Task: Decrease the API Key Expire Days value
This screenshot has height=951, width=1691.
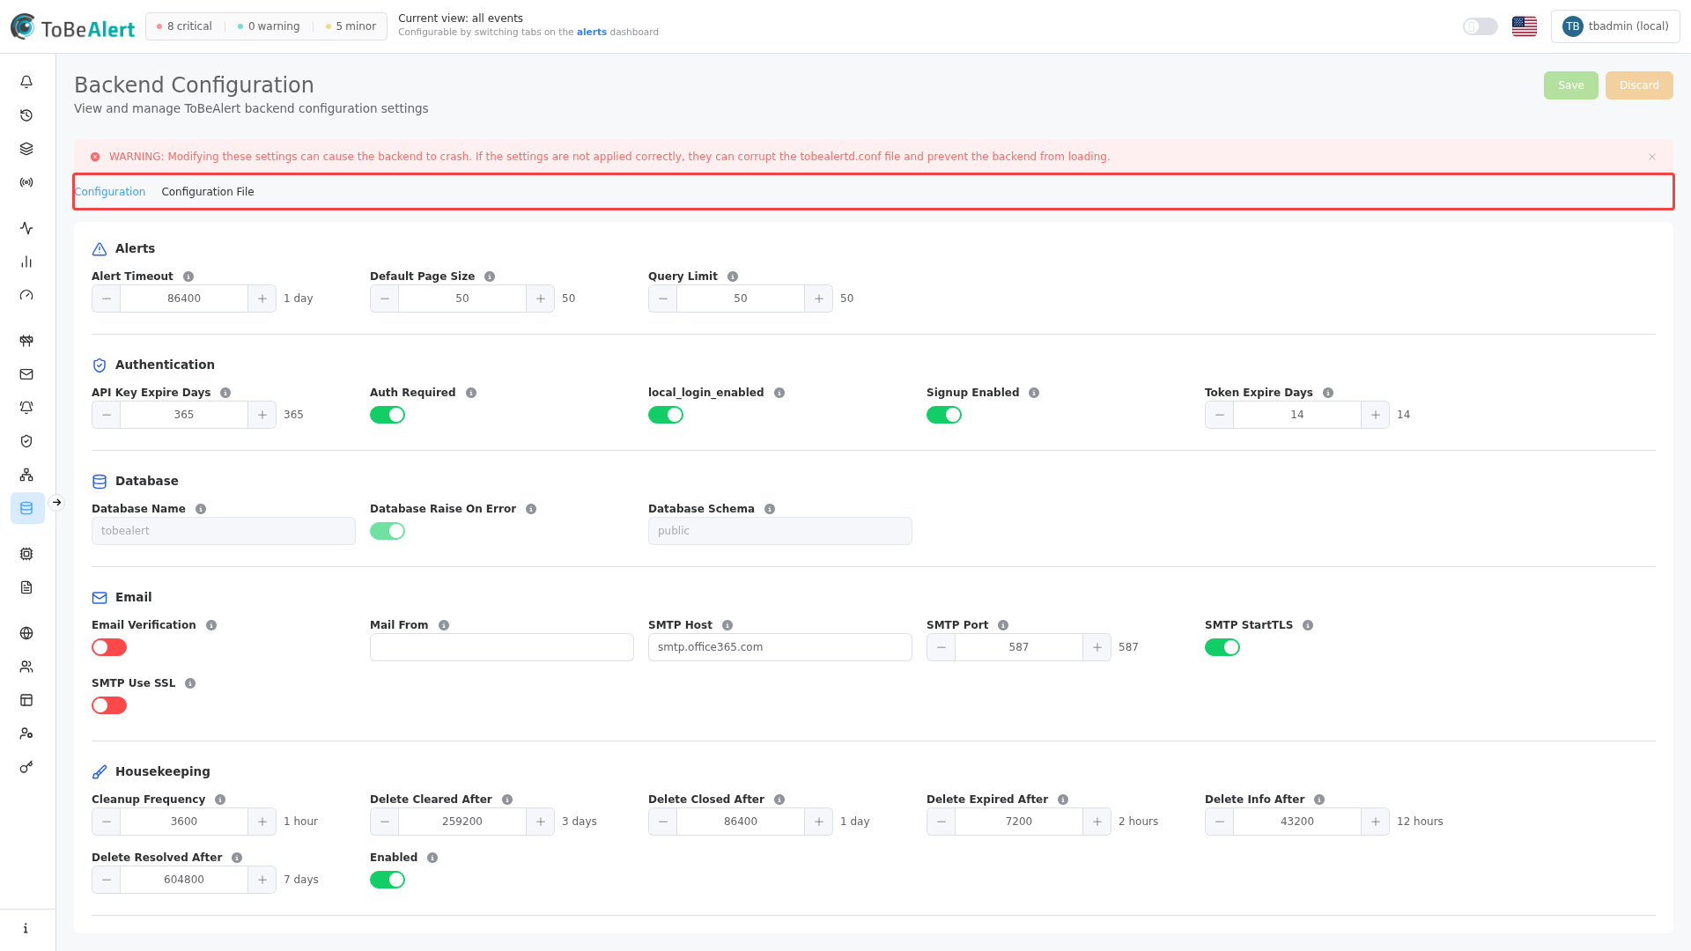Action: click(x=107, y=415)
